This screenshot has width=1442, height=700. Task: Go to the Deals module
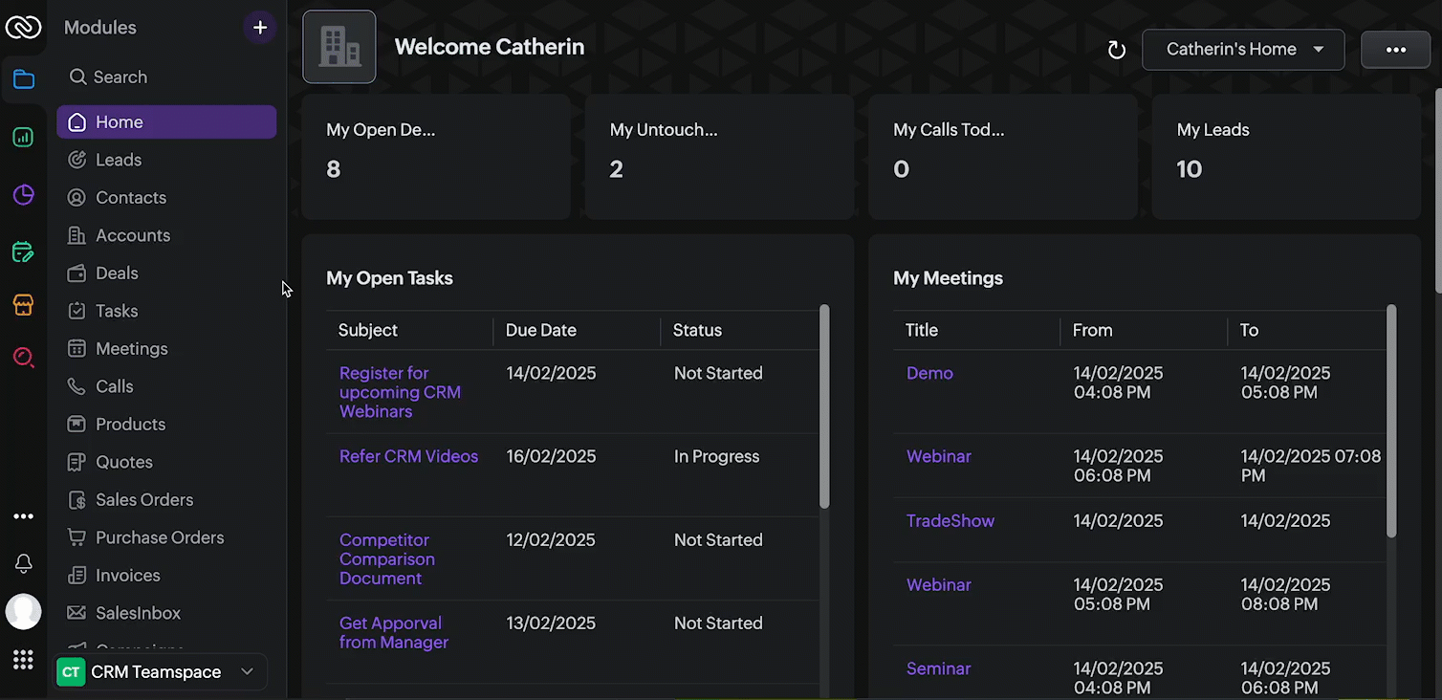pyautogui.click(x=117, y=273)
